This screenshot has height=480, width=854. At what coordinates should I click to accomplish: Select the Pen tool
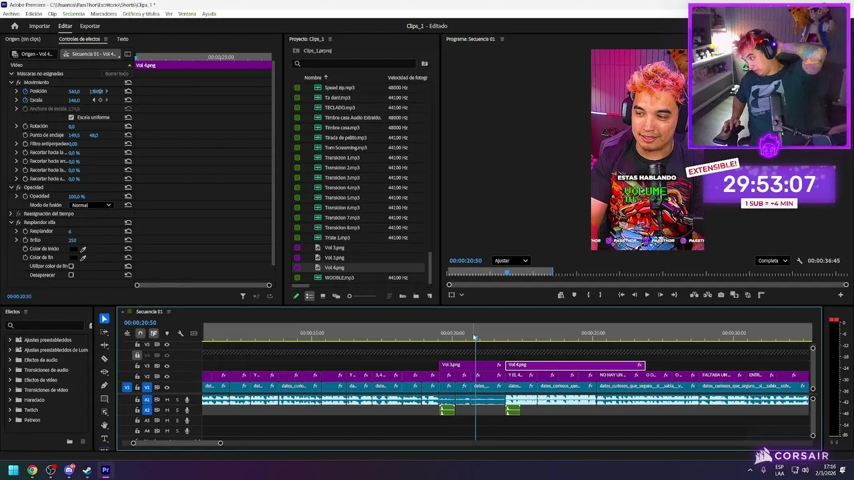click(x=104, y=385)
